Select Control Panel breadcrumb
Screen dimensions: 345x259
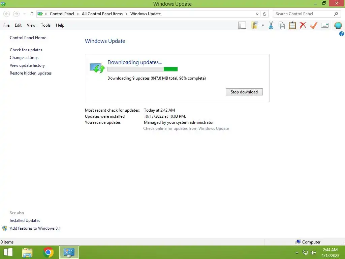point(62,14)
